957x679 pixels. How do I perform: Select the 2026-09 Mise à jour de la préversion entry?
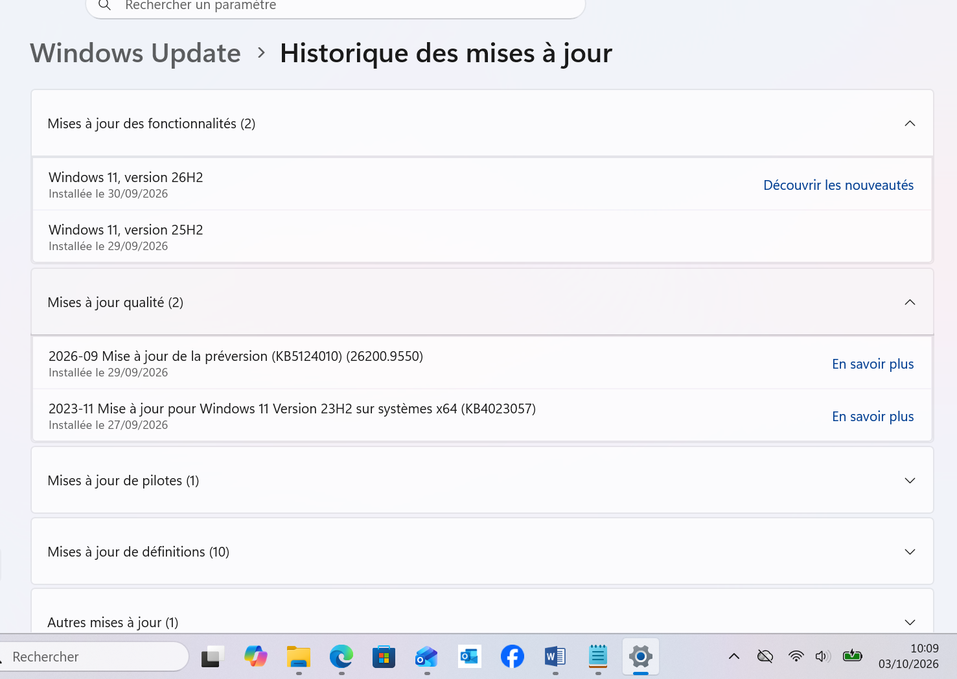[482, 363]
